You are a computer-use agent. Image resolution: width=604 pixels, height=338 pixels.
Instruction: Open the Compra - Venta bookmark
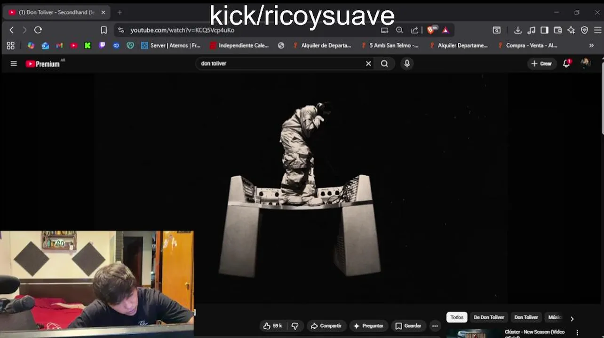coord(527,46)
